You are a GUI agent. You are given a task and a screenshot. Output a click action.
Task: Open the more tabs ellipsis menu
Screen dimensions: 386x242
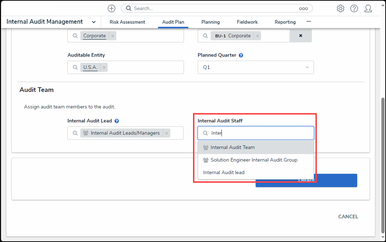(309, 22)
